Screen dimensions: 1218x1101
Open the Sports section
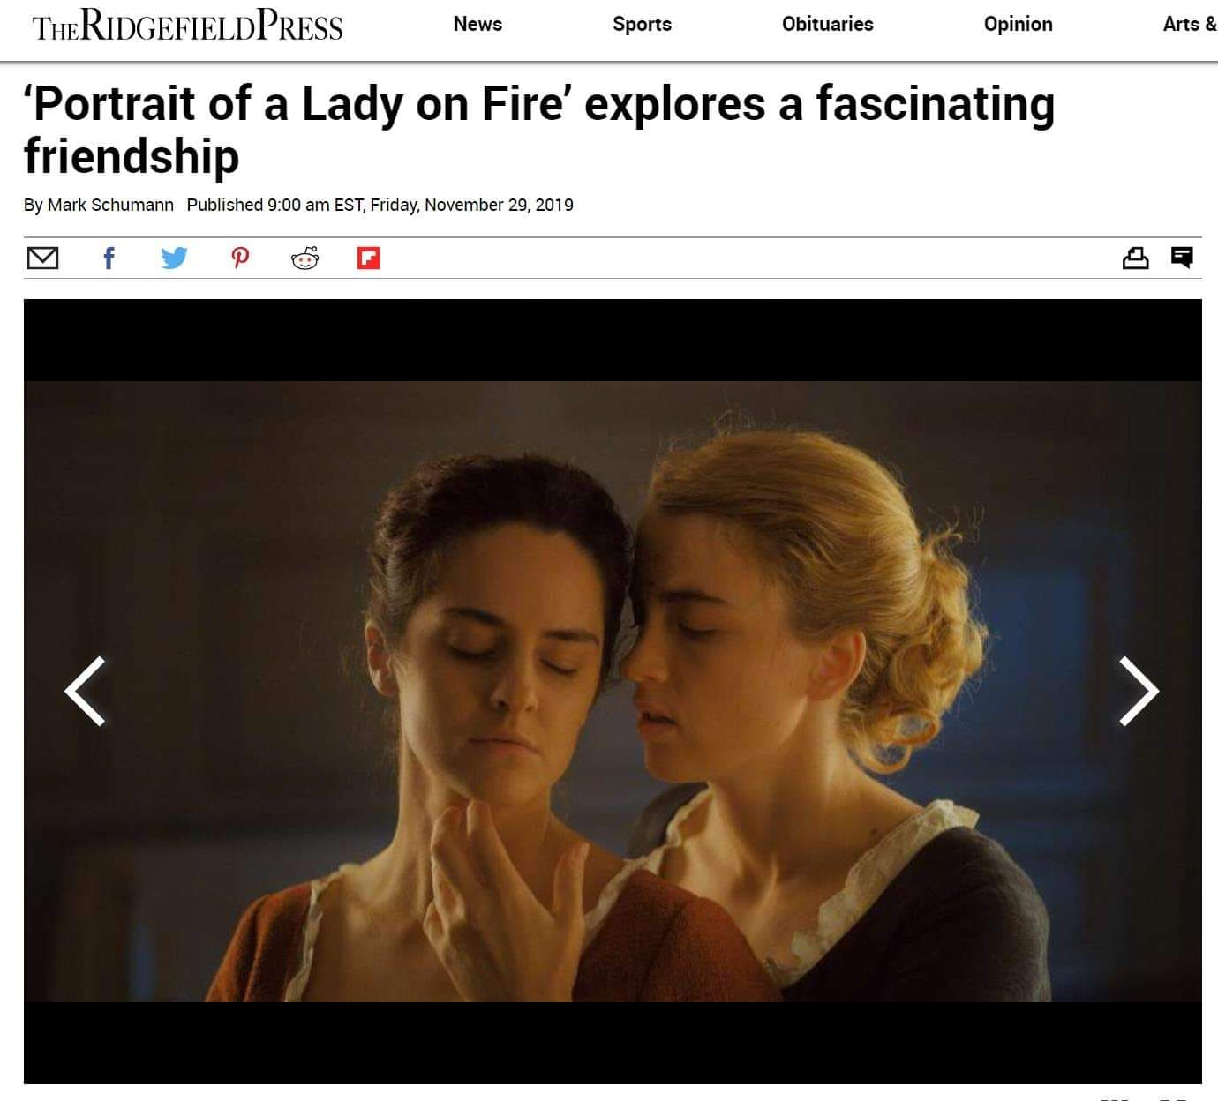point(642,25)
